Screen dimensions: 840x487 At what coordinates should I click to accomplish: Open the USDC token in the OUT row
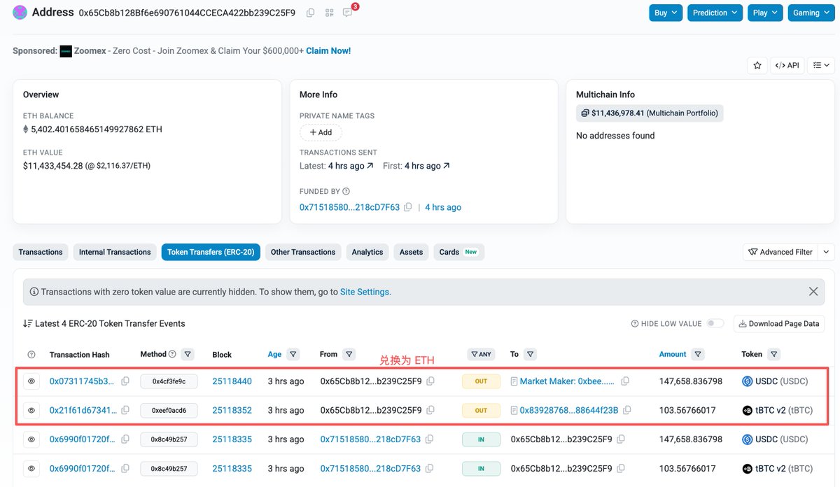click(775, 381)
